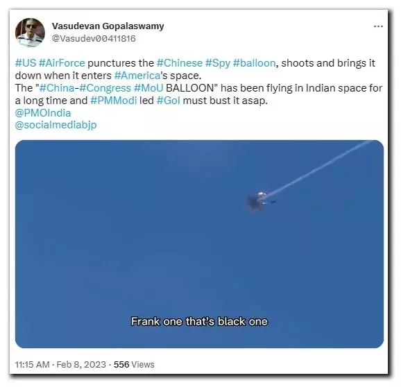401x387 pixels.
Task: Open the Vasudevan Gopalaswamy display name
Action: (x=108, y=26)
